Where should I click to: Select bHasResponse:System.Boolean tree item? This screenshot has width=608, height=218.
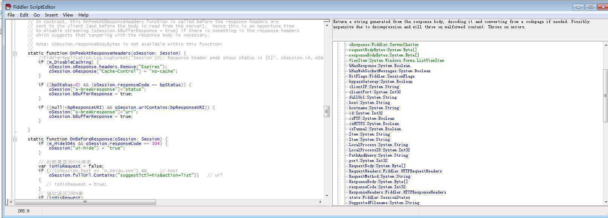click(379, 66)
